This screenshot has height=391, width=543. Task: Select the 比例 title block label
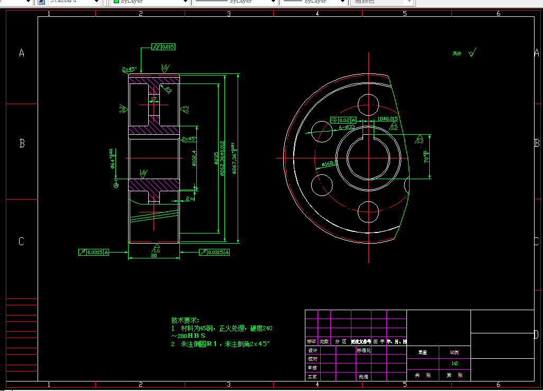pyautogui.click(x=454, y=352)
